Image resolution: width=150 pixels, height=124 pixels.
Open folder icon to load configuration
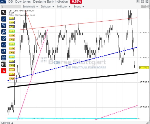[x=143, y=7]
